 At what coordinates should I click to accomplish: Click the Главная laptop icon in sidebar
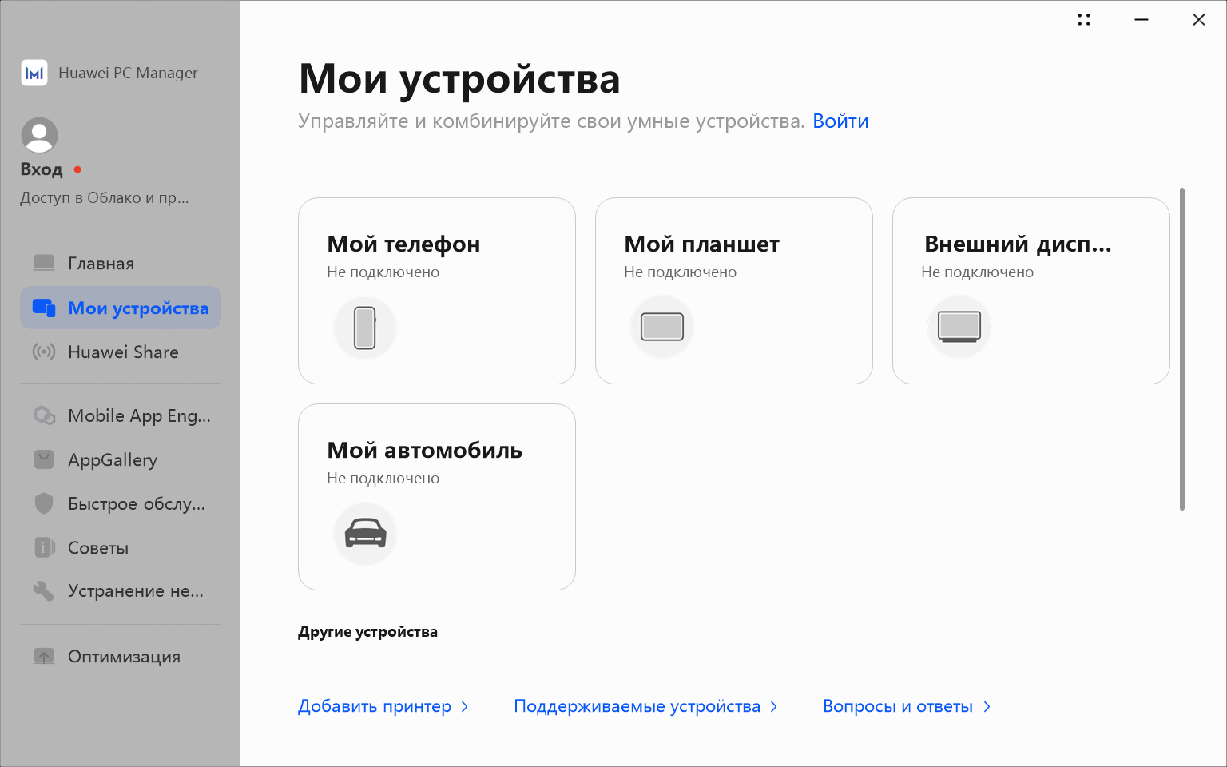point(44,263)
